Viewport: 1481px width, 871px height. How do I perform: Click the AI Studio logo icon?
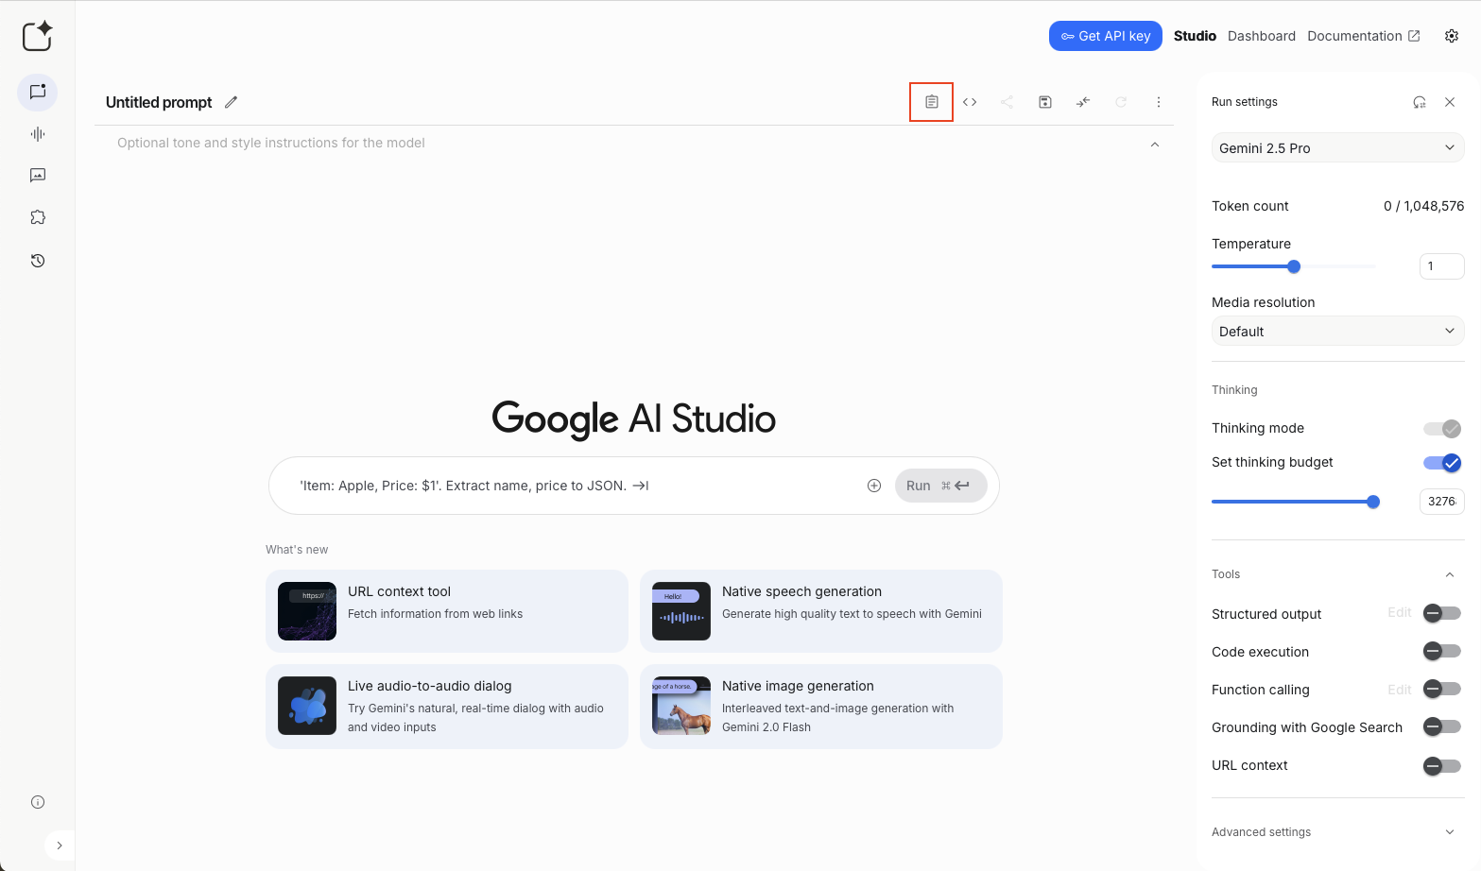(x=38, y=36)
